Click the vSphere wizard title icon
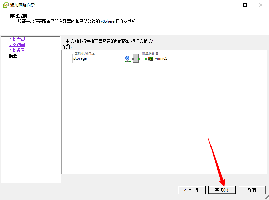269x200 pixels. coord(6,5)
